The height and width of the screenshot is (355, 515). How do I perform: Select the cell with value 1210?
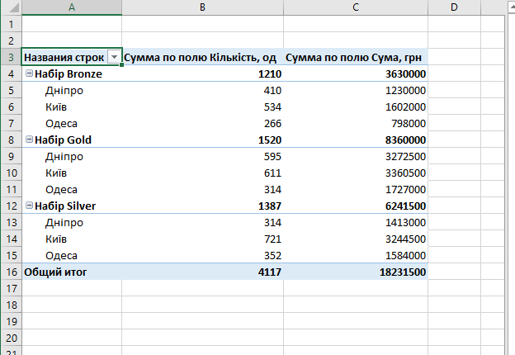point(202,73)
